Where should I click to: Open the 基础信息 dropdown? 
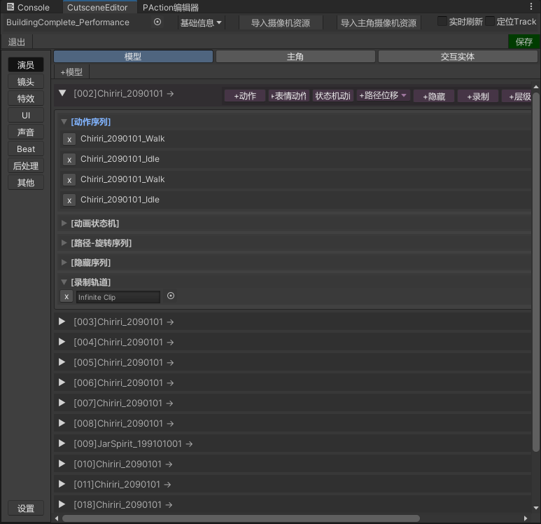pos(201,22)
